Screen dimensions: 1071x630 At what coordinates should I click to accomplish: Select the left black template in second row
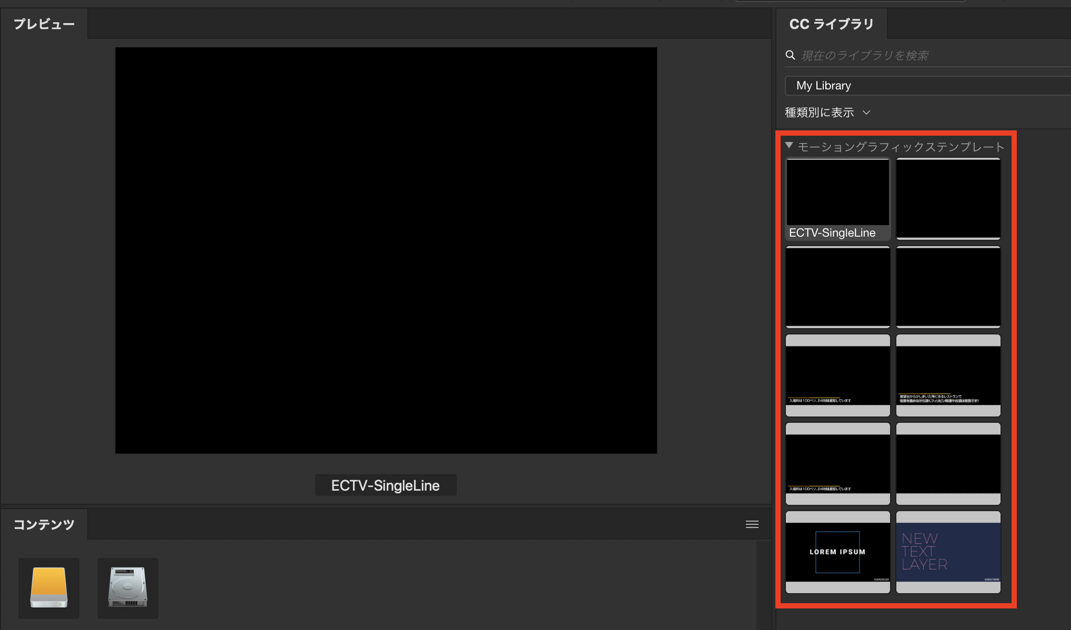(837, 287)
